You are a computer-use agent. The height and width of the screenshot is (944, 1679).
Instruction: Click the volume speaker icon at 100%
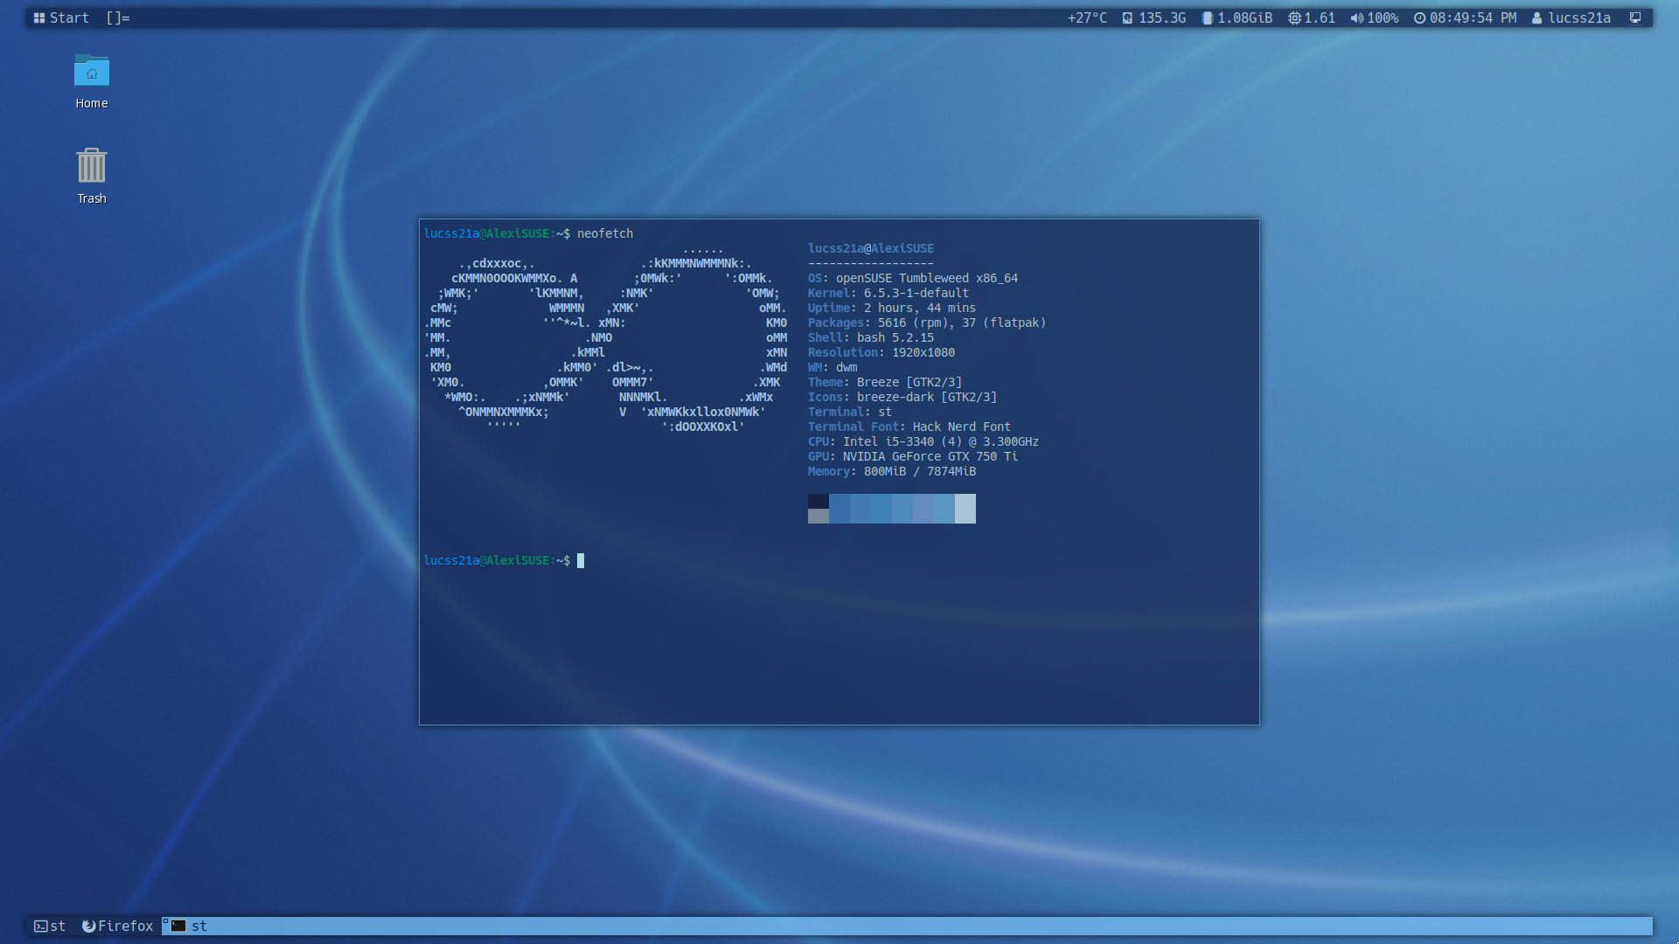(x=1356, y=18)
